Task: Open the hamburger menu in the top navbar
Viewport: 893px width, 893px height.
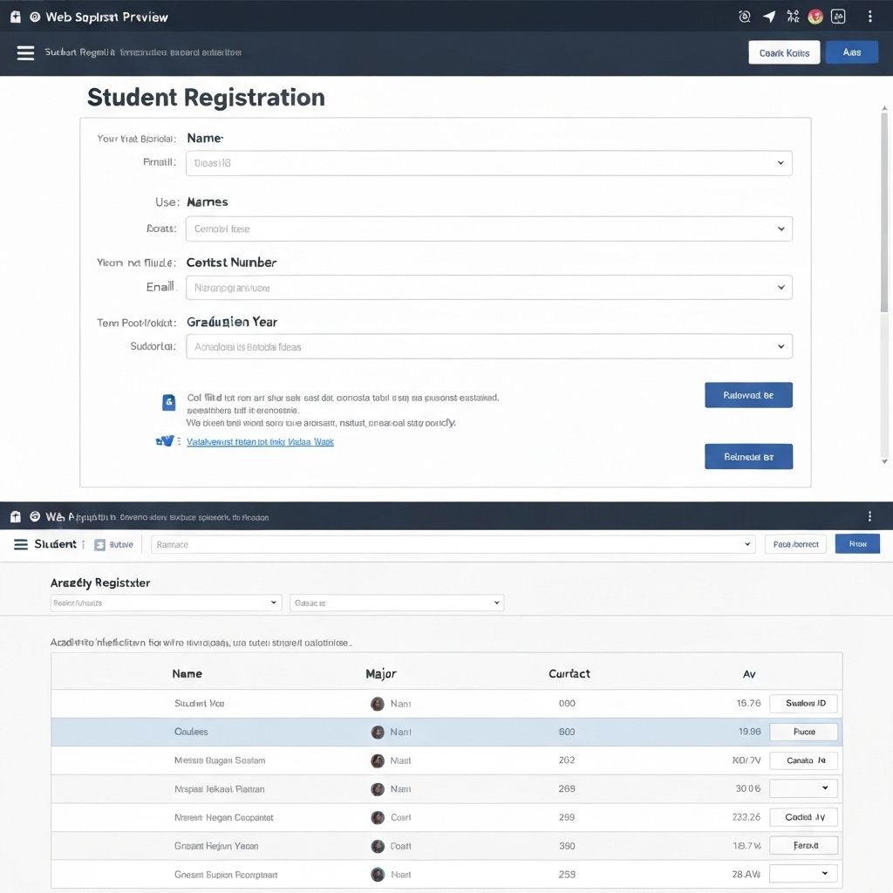Action: click(x=25, y=52)
